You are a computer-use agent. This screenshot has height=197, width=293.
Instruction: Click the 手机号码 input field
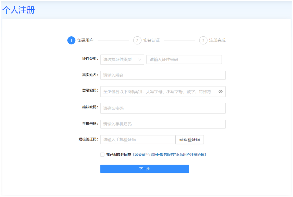[163, 124]
